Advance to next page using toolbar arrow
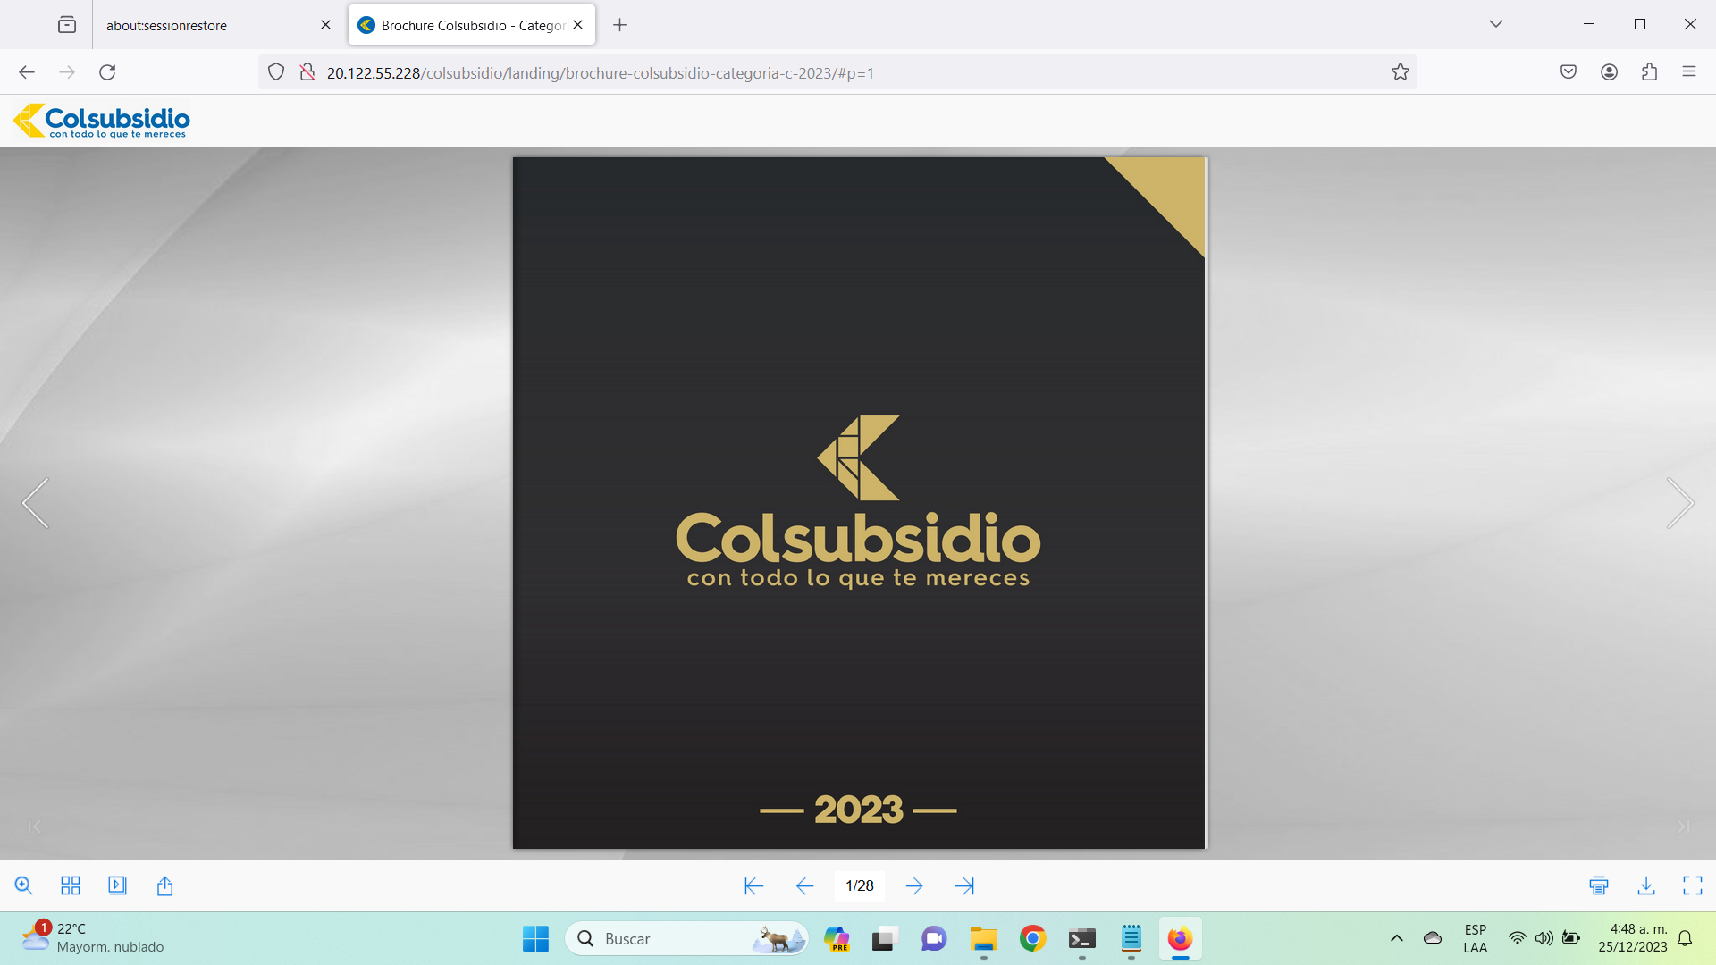Screen dimensions: 1716x965 [914, 885]
